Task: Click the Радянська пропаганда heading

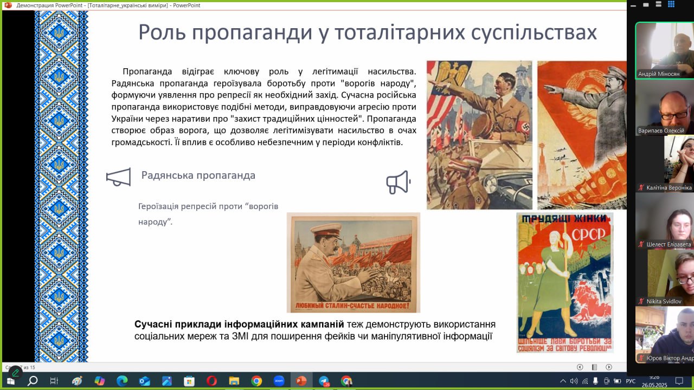Action: (x=198, y=175)
